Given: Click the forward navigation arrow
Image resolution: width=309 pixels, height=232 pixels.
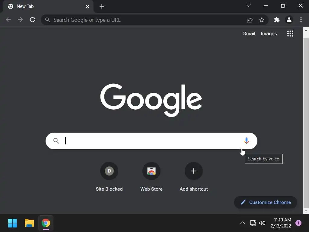Looking at the screenshot, I should [x=20, y=20].
